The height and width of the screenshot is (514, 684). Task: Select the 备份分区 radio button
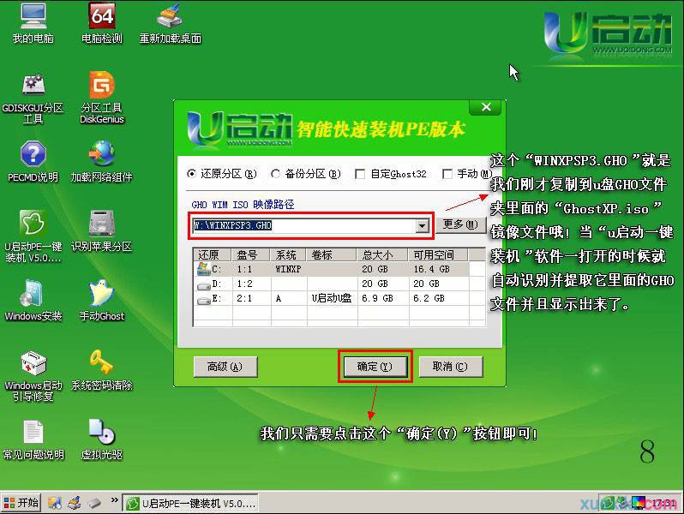(x=276, y=174)
